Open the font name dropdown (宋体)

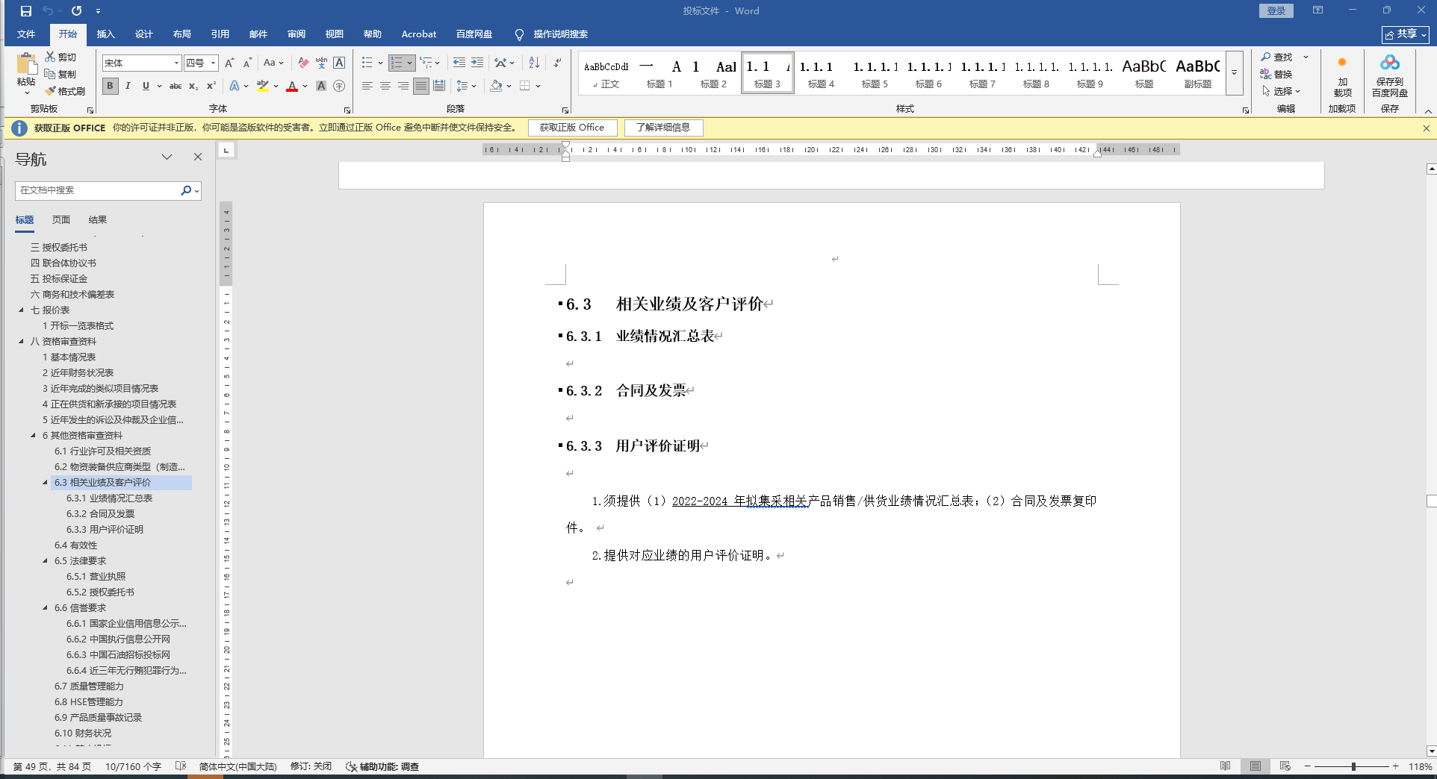[176, 63]
